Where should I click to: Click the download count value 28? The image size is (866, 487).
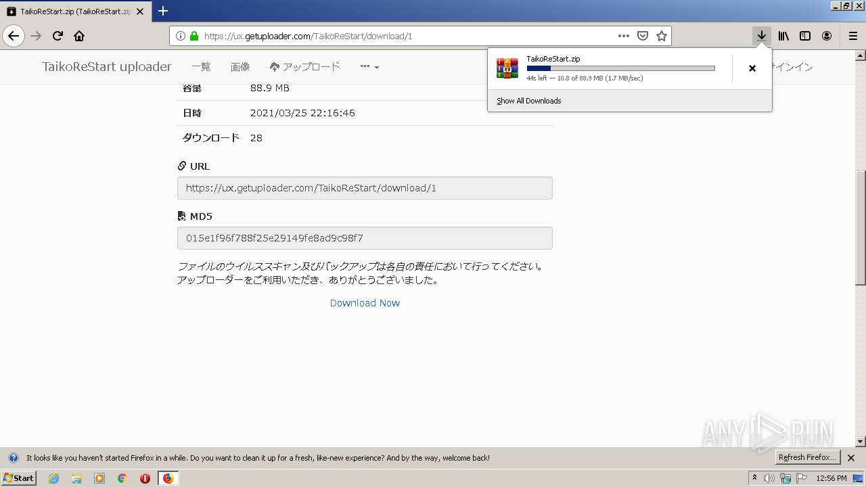click(256, 138)
